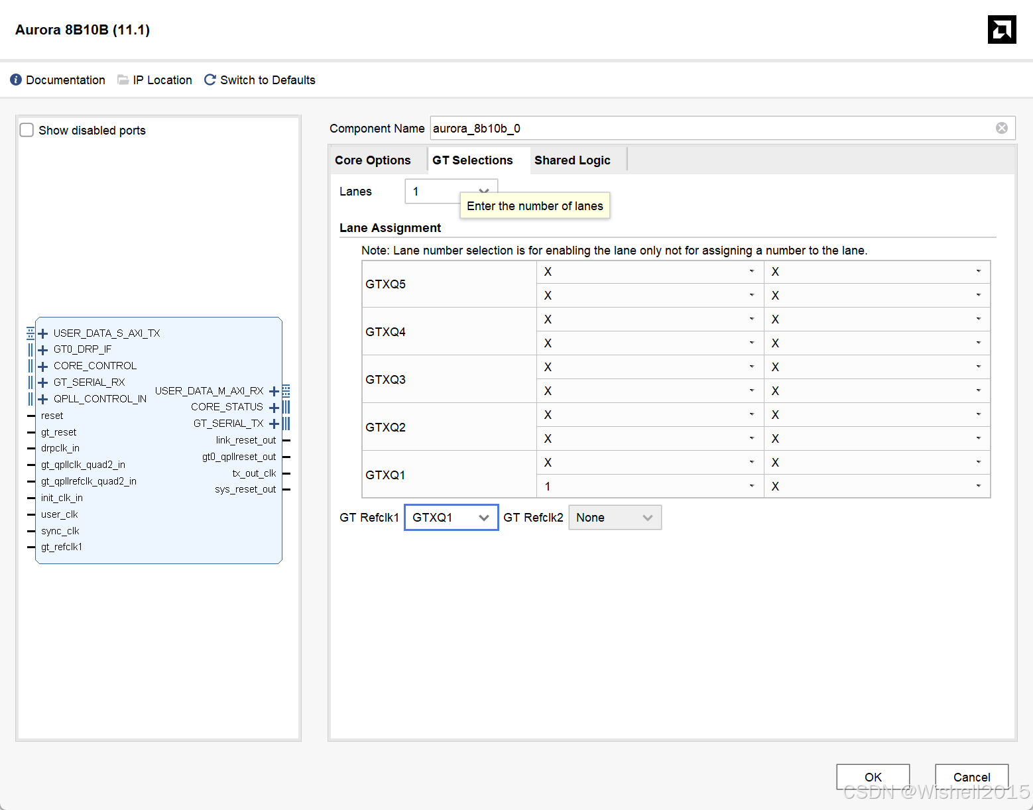Click the Cancel button
Screen dimensions: 1033x810
pos(971,777)
